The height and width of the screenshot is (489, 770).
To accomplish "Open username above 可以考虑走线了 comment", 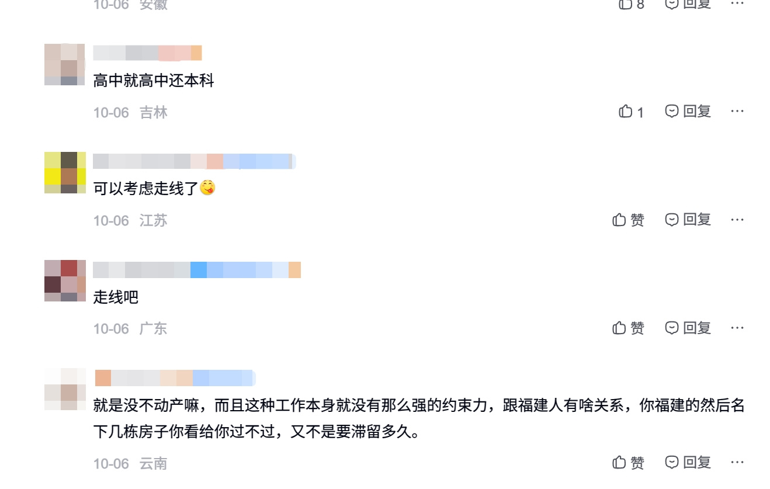I will 195,161.
